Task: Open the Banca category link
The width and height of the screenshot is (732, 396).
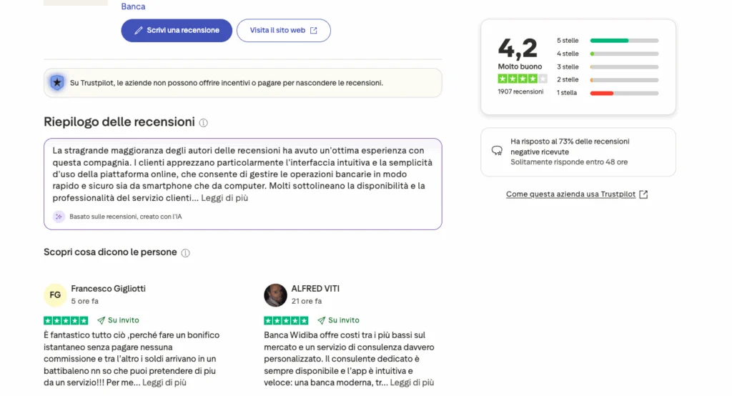Action: 133,6
